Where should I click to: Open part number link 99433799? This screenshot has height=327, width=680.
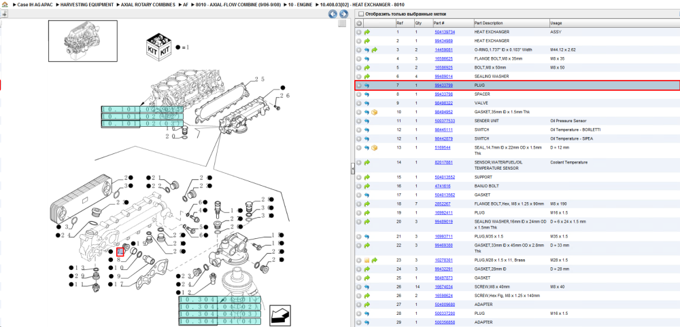443,85
